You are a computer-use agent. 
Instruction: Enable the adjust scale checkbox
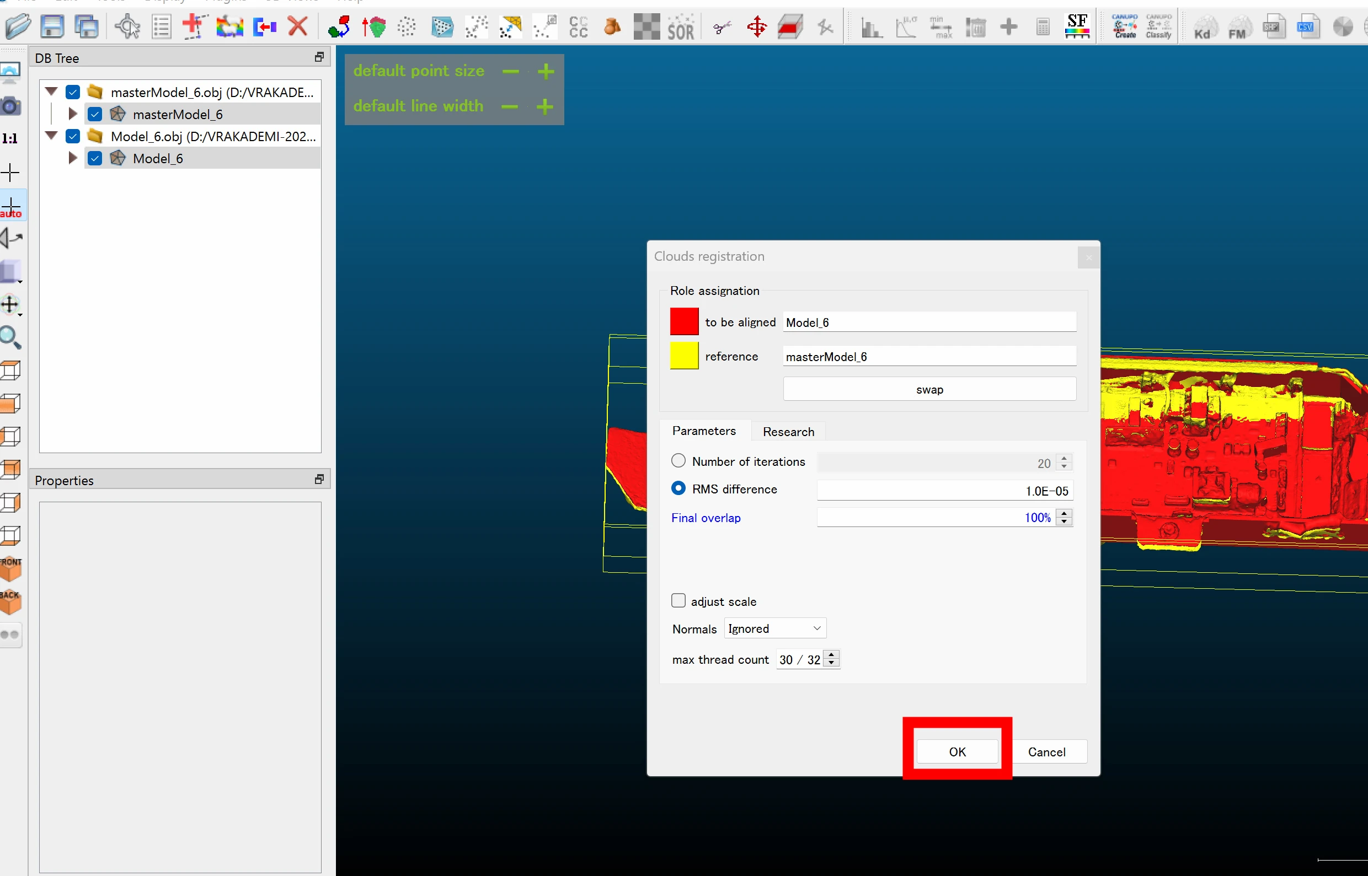(x=678, y=601)
